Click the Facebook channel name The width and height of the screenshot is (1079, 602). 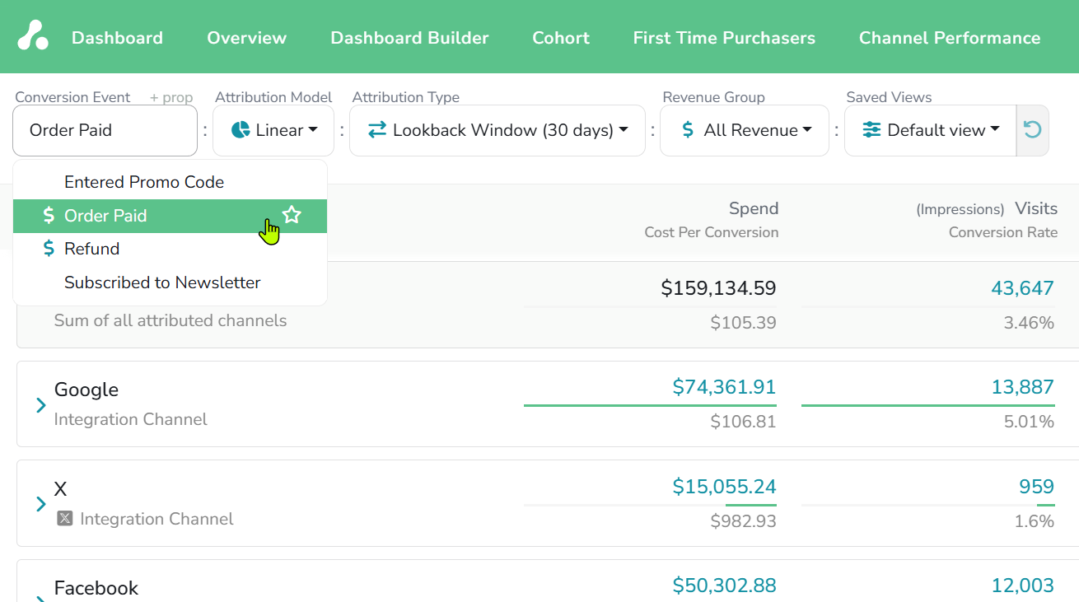tap(96, 588)
